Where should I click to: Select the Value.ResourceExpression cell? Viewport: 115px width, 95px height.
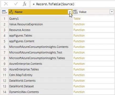pos(40,24)
